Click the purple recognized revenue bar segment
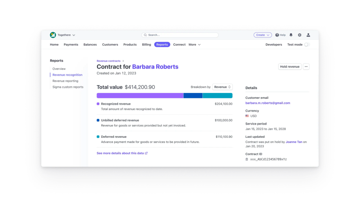 pyautogui.click(x=140, y=96)
